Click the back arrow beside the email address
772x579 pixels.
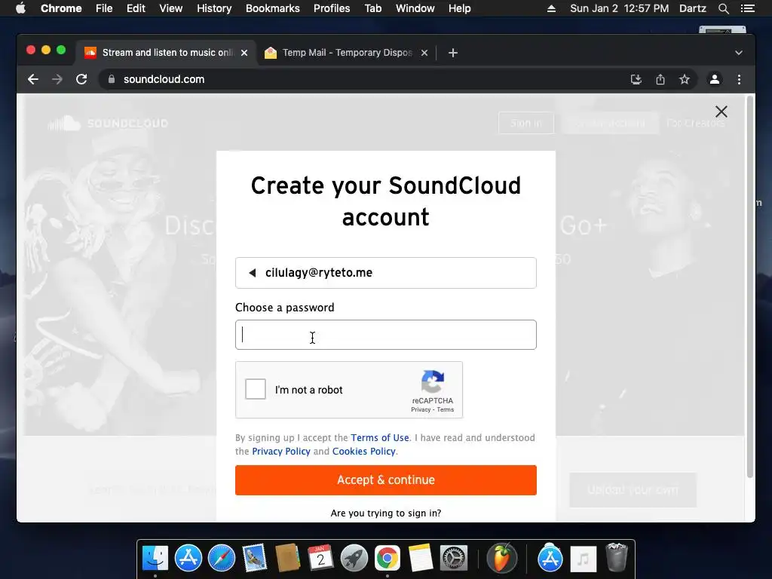(x=252, y=273)
